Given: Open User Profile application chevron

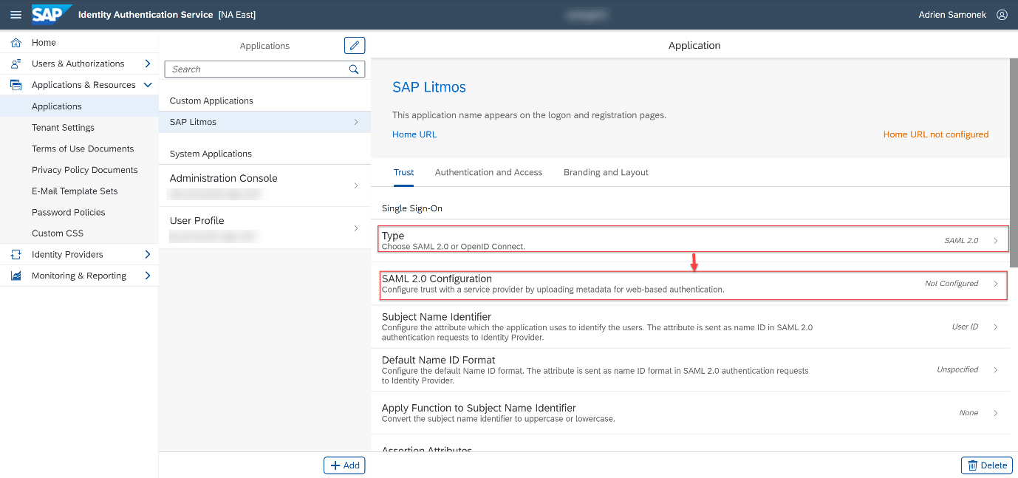Looking at the screenshot, I should click(356, 228).
